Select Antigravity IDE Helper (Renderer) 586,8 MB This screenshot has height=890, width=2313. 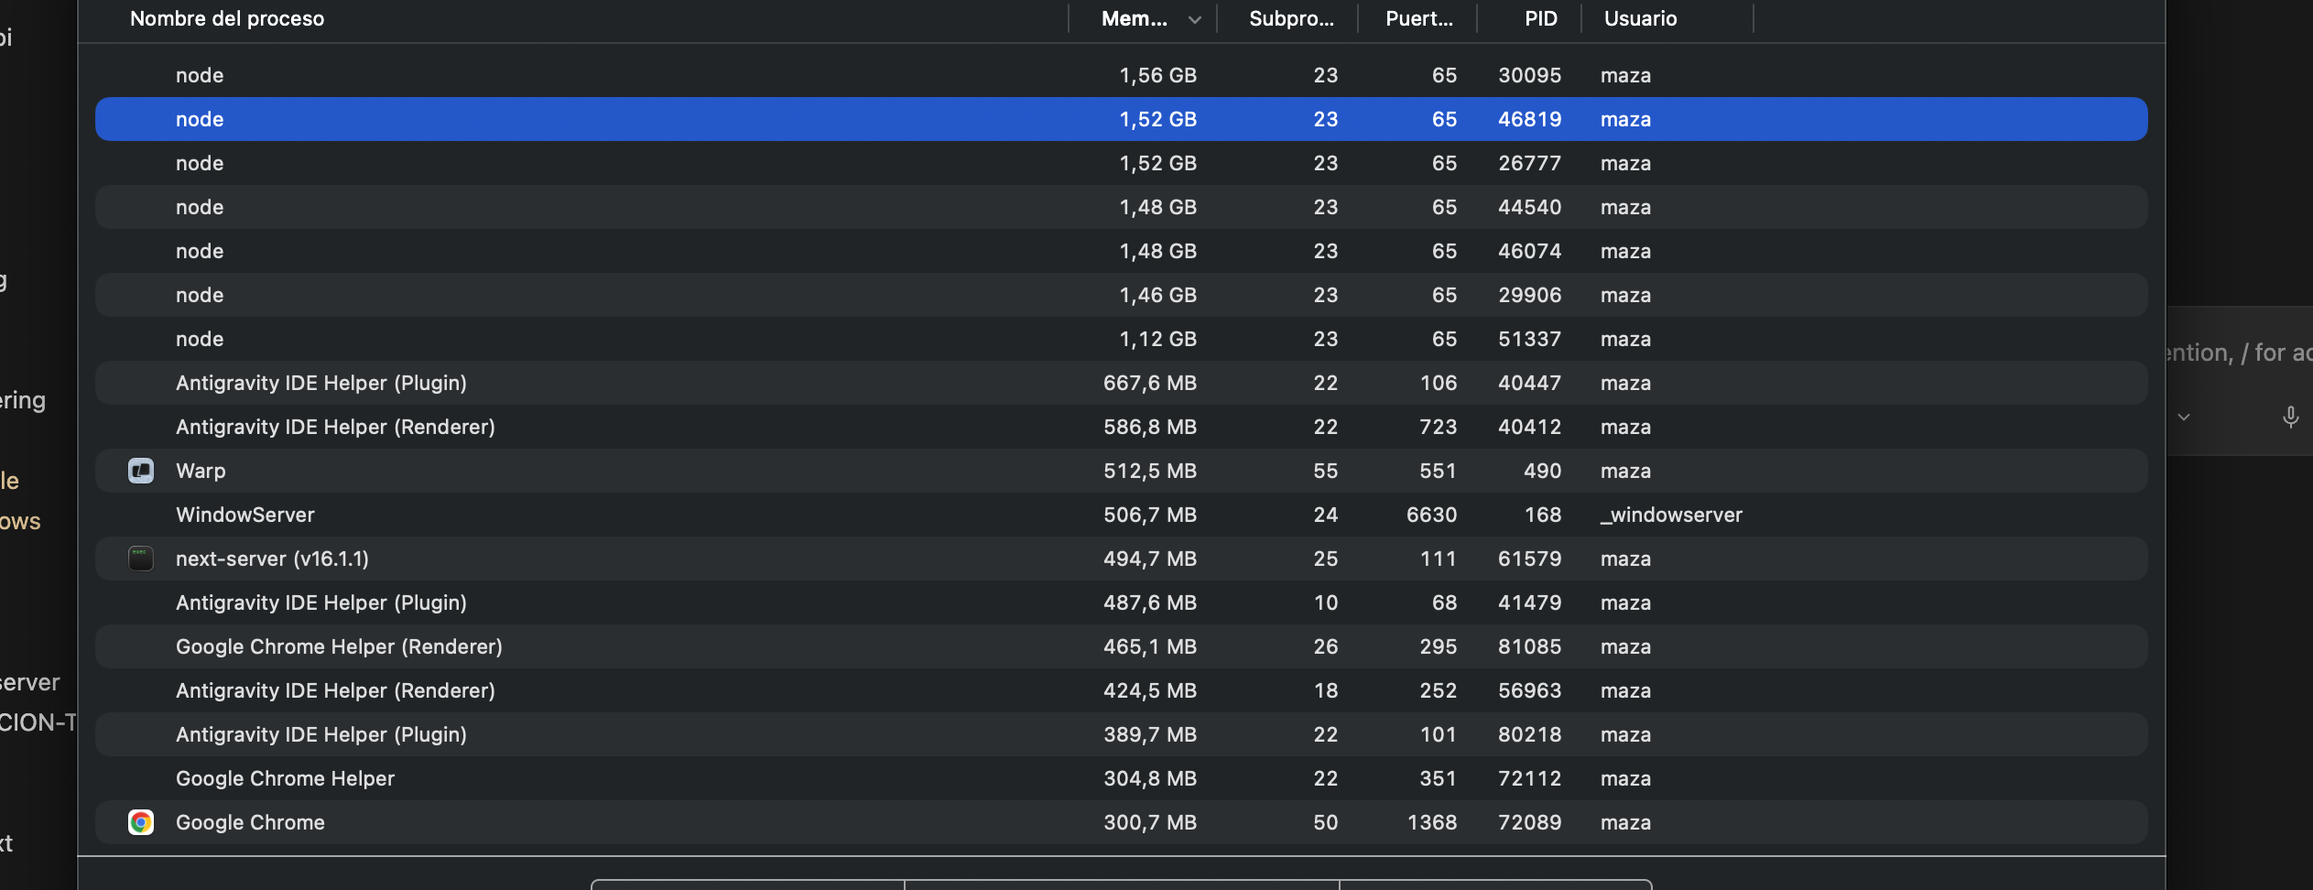(1121, 427)
